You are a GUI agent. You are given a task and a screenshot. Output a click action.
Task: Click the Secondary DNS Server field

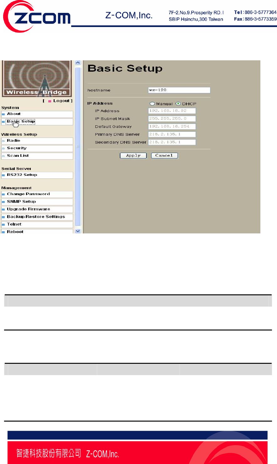pos(172,142)
